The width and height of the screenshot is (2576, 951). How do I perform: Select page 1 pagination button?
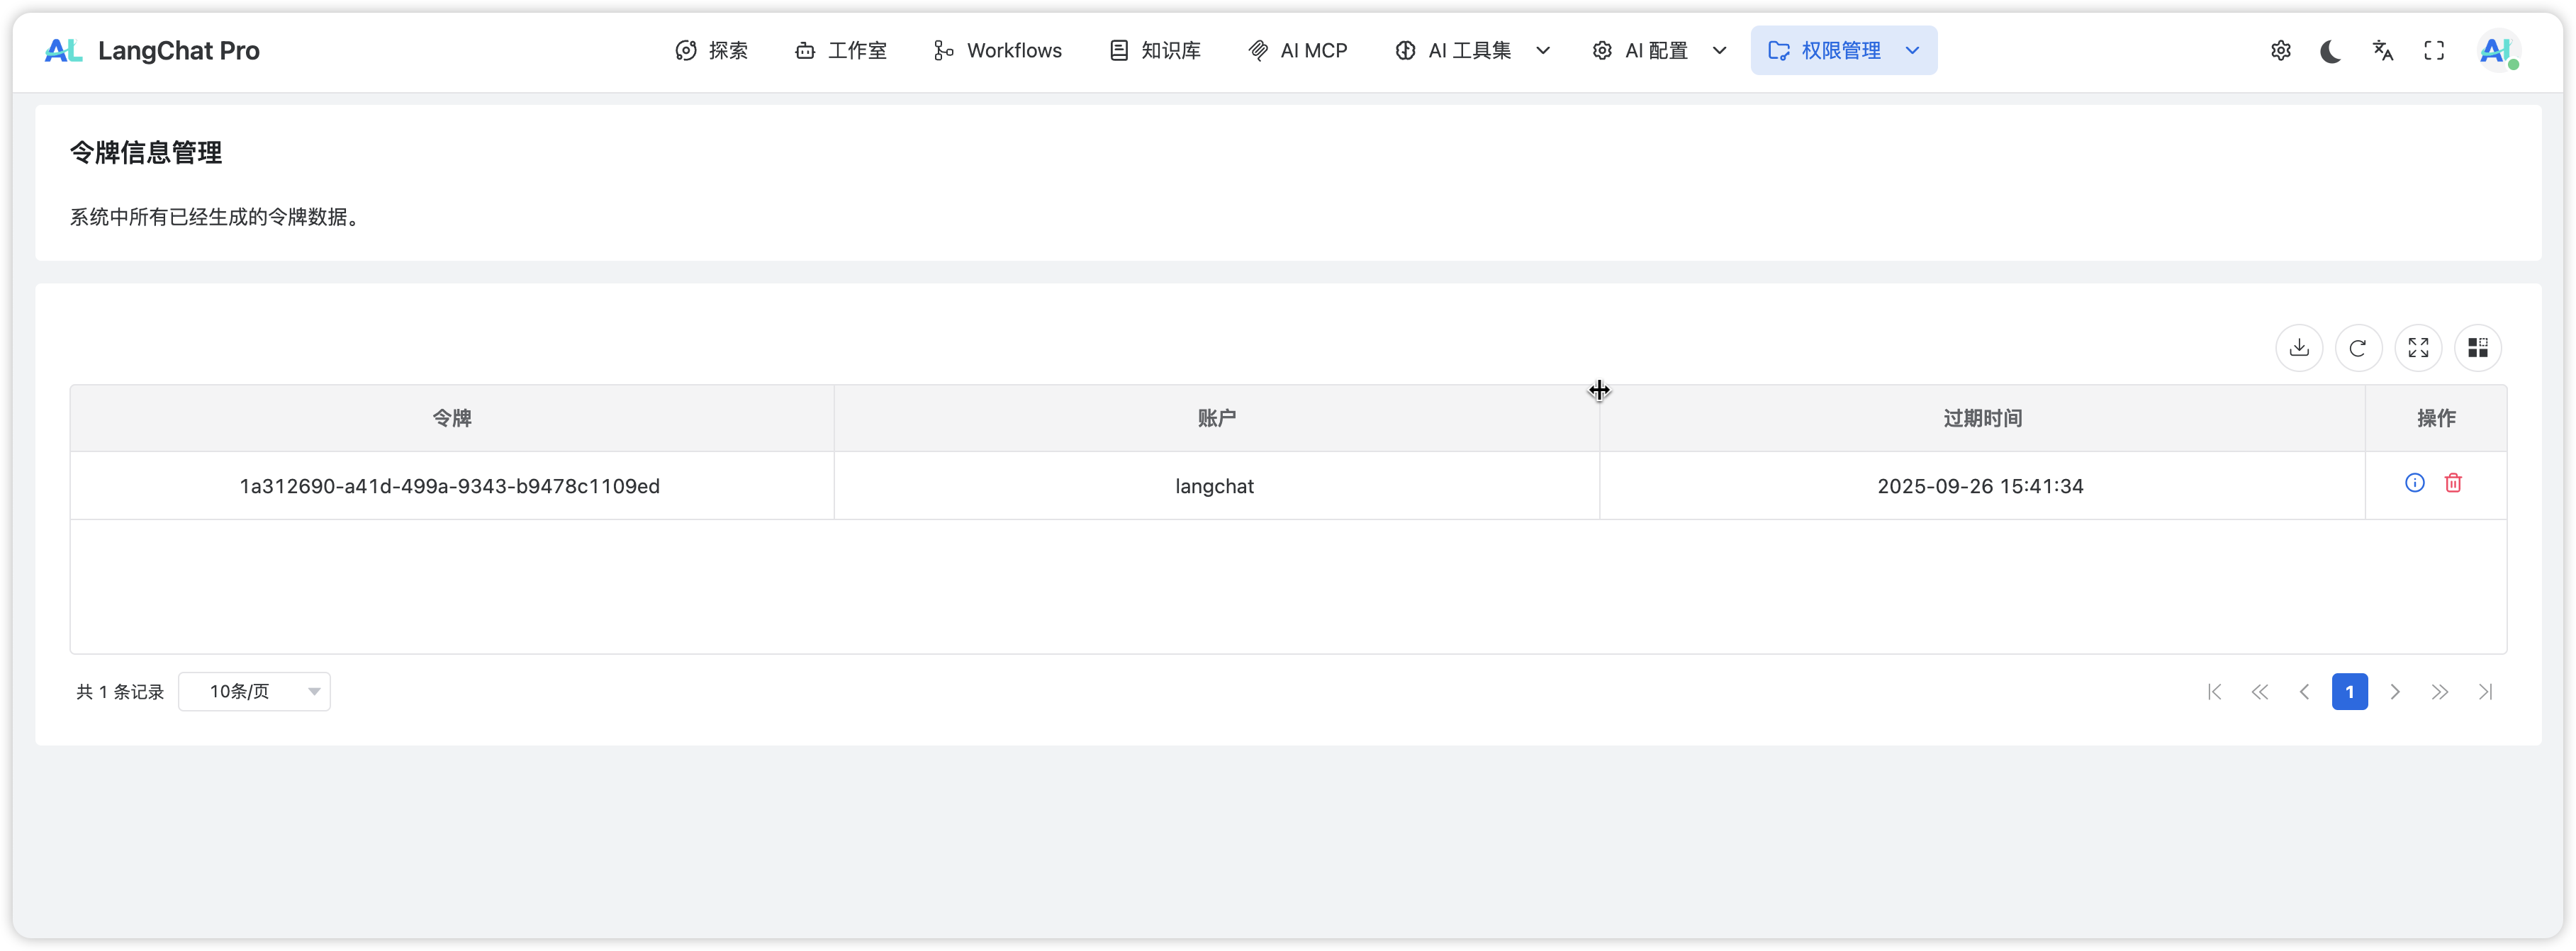coord(2349,692)
